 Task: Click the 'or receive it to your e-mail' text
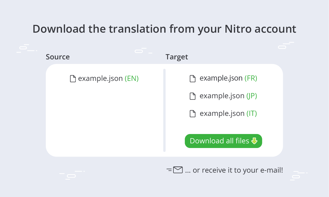[234, 170]
